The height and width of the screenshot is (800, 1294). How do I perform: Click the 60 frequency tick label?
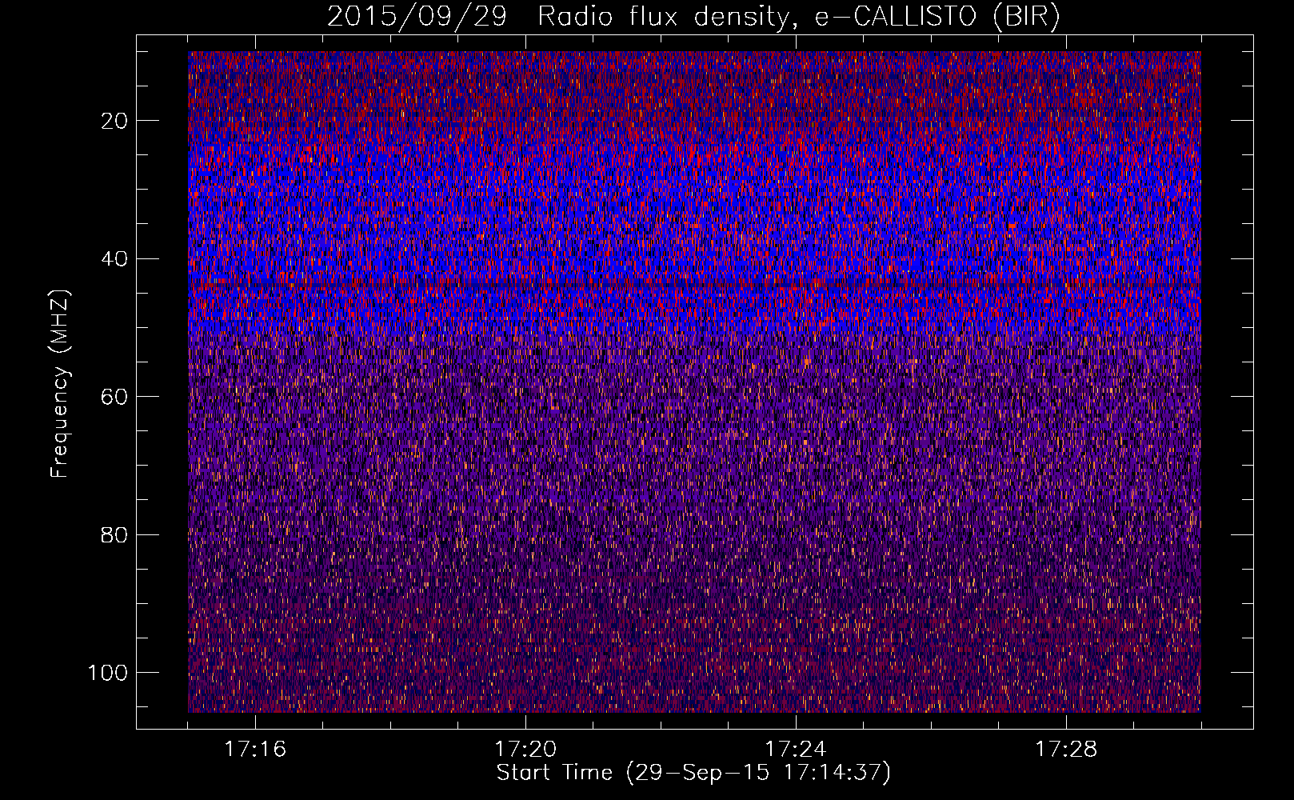coord(115,397)
